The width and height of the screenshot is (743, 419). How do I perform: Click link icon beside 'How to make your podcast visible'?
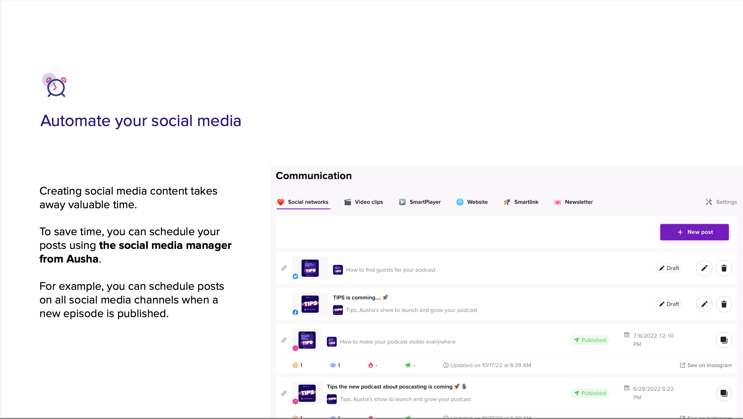pyautogui.click(x=284, y=340)
